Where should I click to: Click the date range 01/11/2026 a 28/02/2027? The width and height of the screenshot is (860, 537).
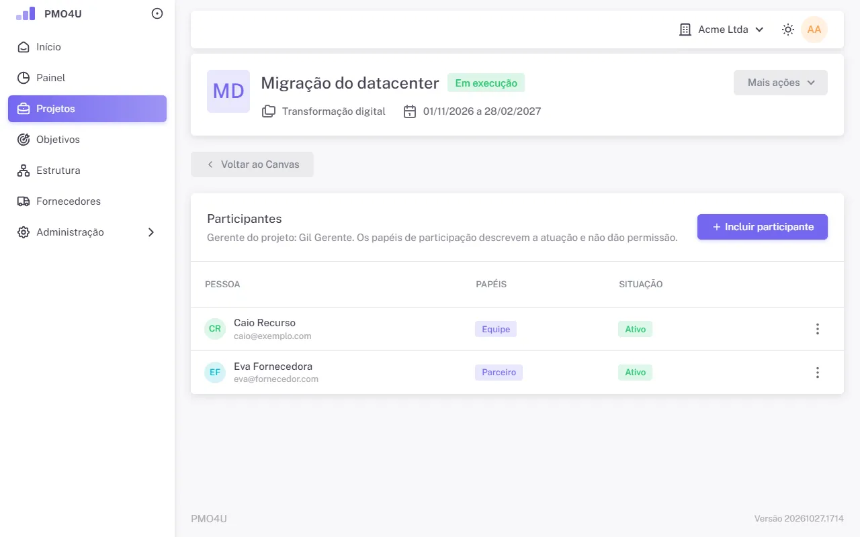tap(482, 111)
